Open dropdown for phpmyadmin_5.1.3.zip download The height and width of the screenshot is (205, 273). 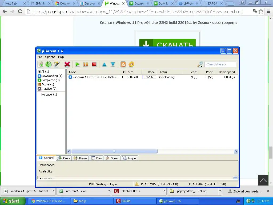[220, 191]
